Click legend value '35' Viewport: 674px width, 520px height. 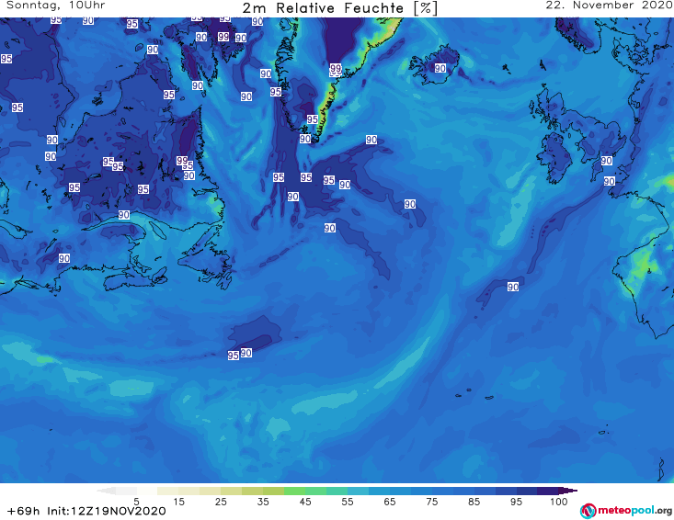[263, 502]
